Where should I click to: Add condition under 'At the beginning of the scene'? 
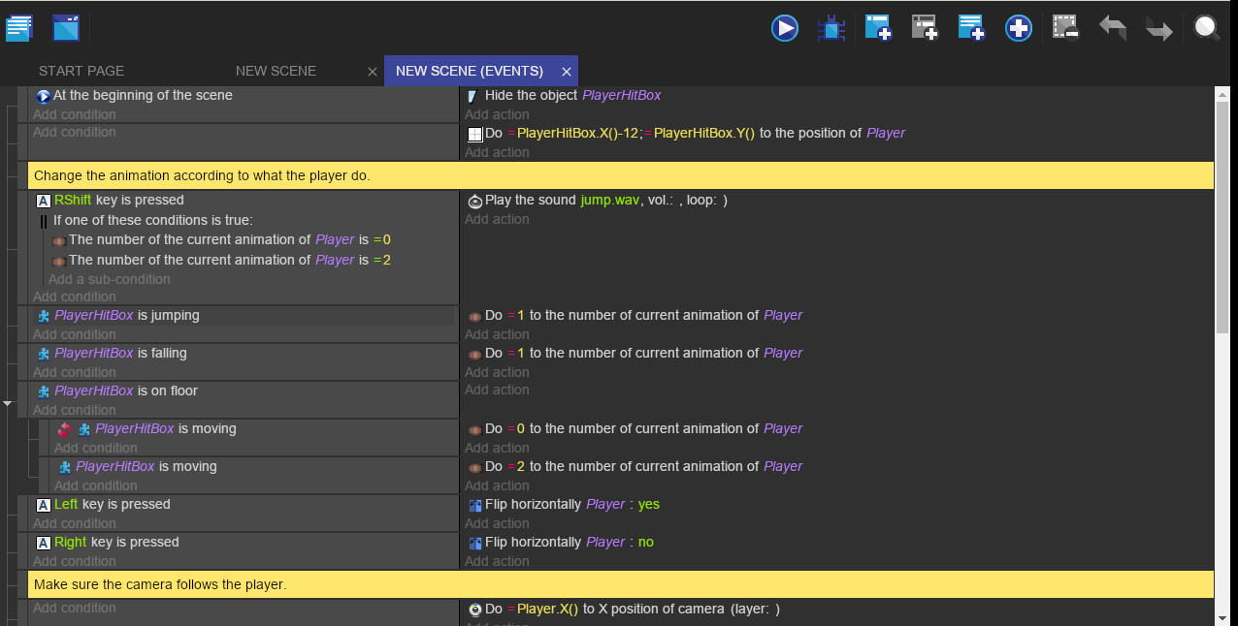[x=75, y=114]
